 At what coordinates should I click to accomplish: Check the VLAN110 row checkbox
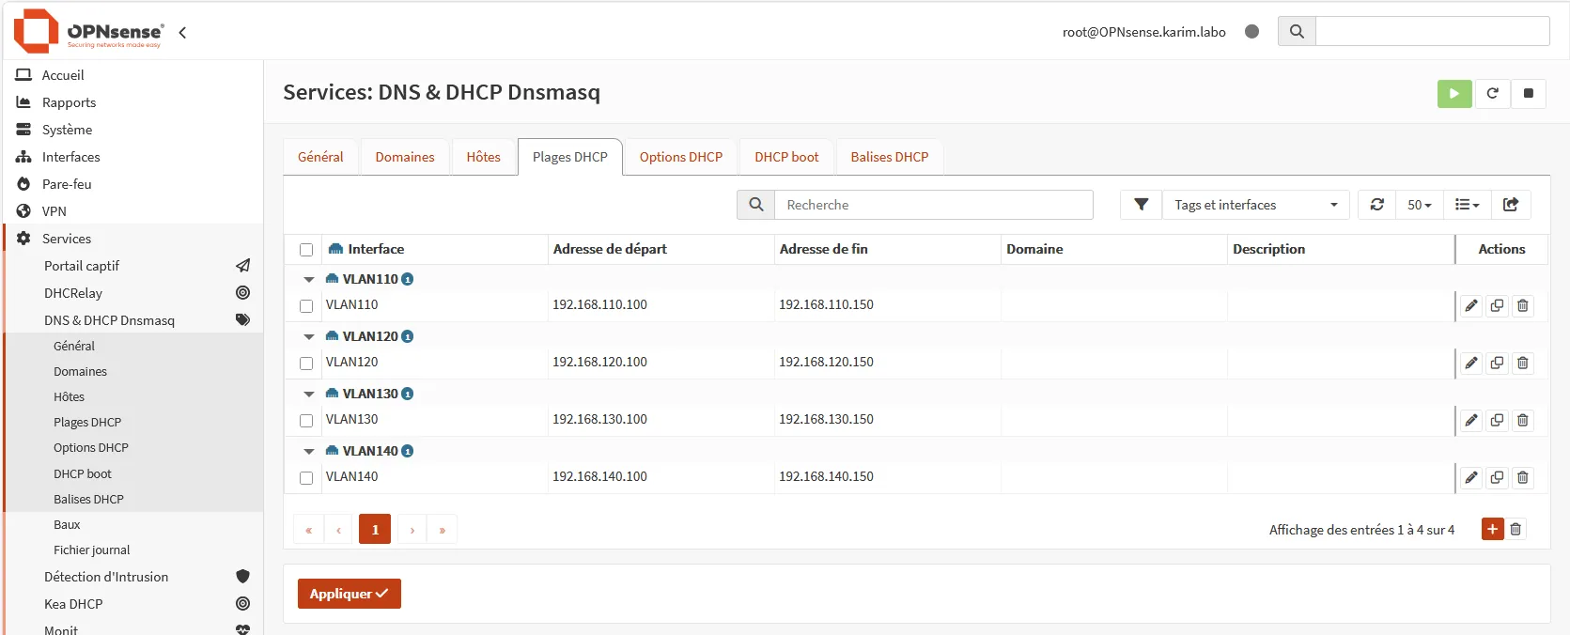click(306, 306)
